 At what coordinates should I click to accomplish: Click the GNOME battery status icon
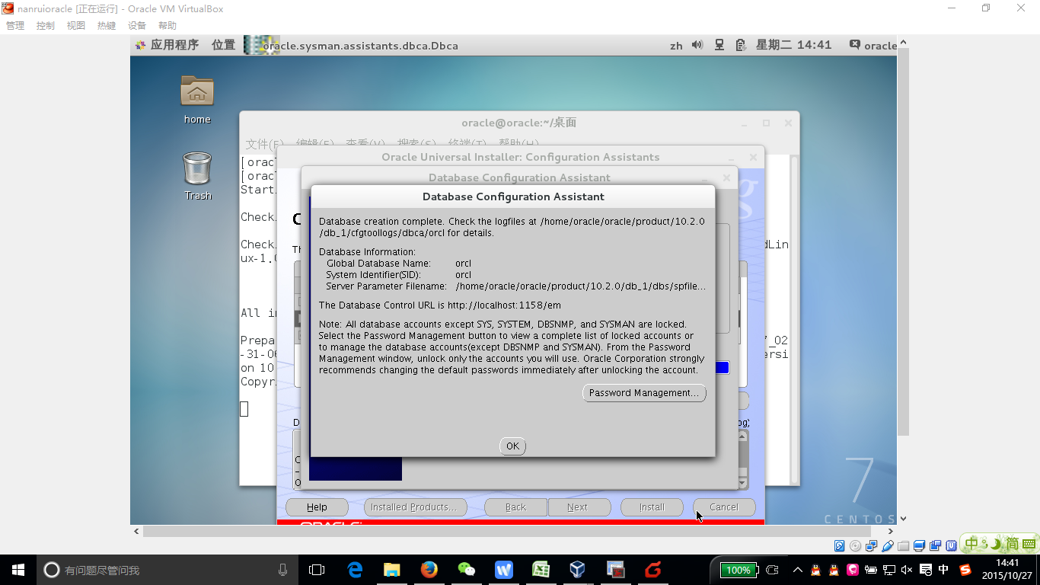(x=740, y=45)
